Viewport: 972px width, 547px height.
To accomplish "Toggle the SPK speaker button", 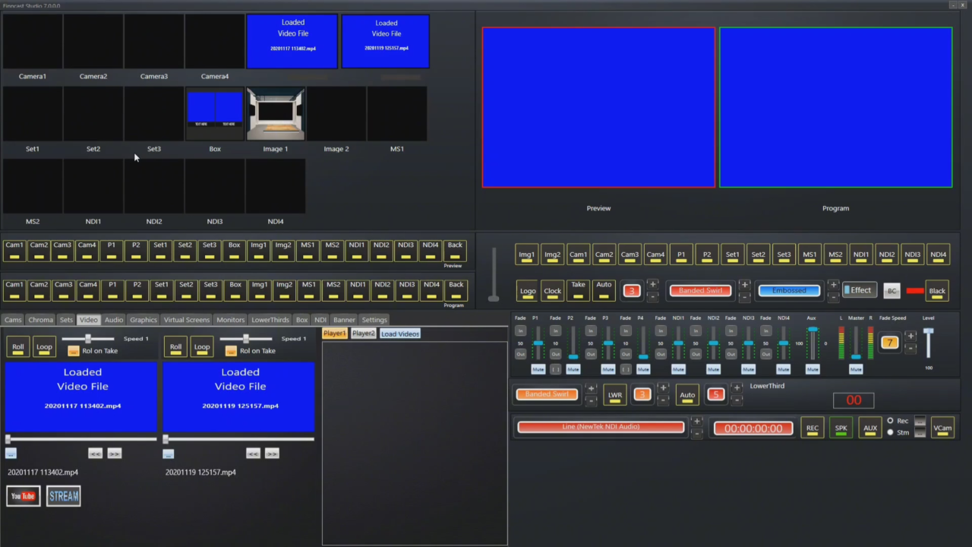I will pos(841,428).
